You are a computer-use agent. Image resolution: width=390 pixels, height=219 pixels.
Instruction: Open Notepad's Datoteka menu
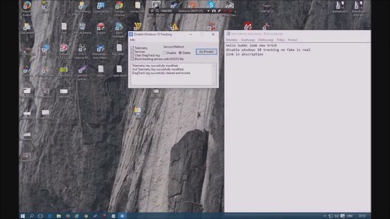coord(232,40)
